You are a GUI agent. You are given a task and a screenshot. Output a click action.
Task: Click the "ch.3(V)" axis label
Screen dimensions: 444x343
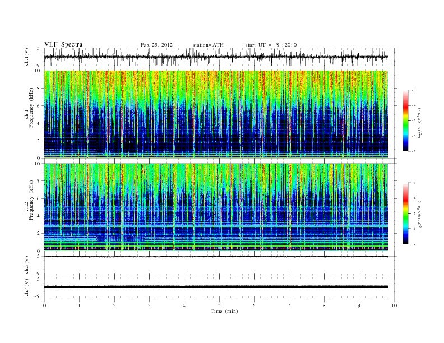point(27,265)
